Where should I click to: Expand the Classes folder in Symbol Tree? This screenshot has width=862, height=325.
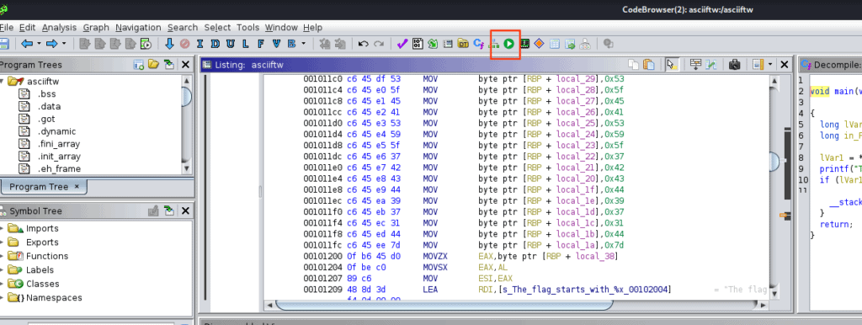[x=3, y=284]
